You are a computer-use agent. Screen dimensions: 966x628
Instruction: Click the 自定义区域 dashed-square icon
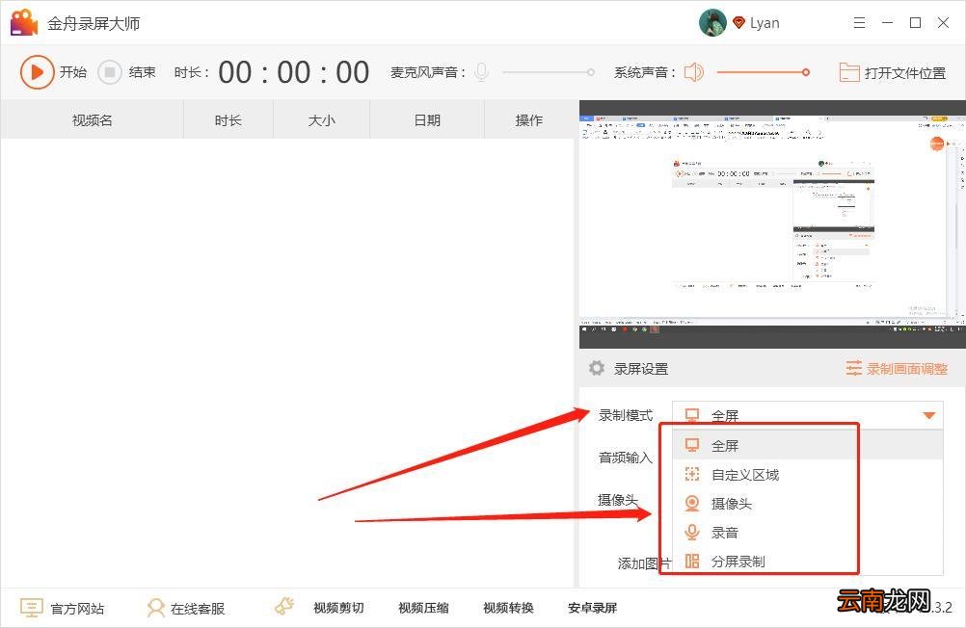692,474
